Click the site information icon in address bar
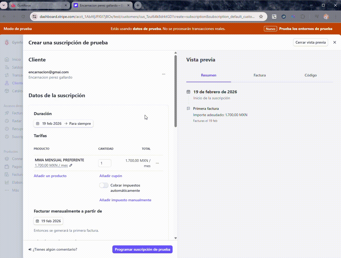The height and width of the screenshot is (258, 341). (x=34, y=17)
